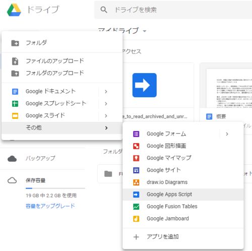
Task: Click the Google My Maps icon
Action: click(x=136, y=158)
